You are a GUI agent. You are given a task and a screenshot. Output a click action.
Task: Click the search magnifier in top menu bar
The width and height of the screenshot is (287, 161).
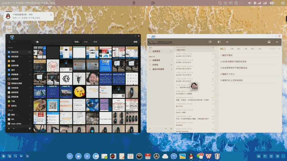tap(220, 3)
